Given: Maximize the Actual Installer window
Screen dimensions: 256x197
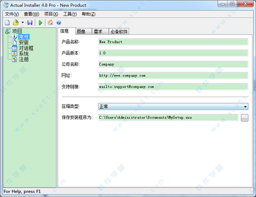Looking at the screenshot, I should (x=232, y=4).
